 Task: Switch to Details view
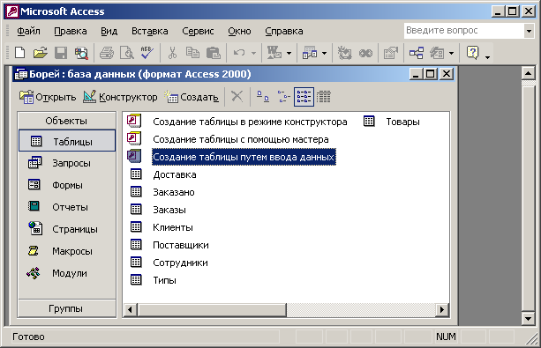click(324, 97)
